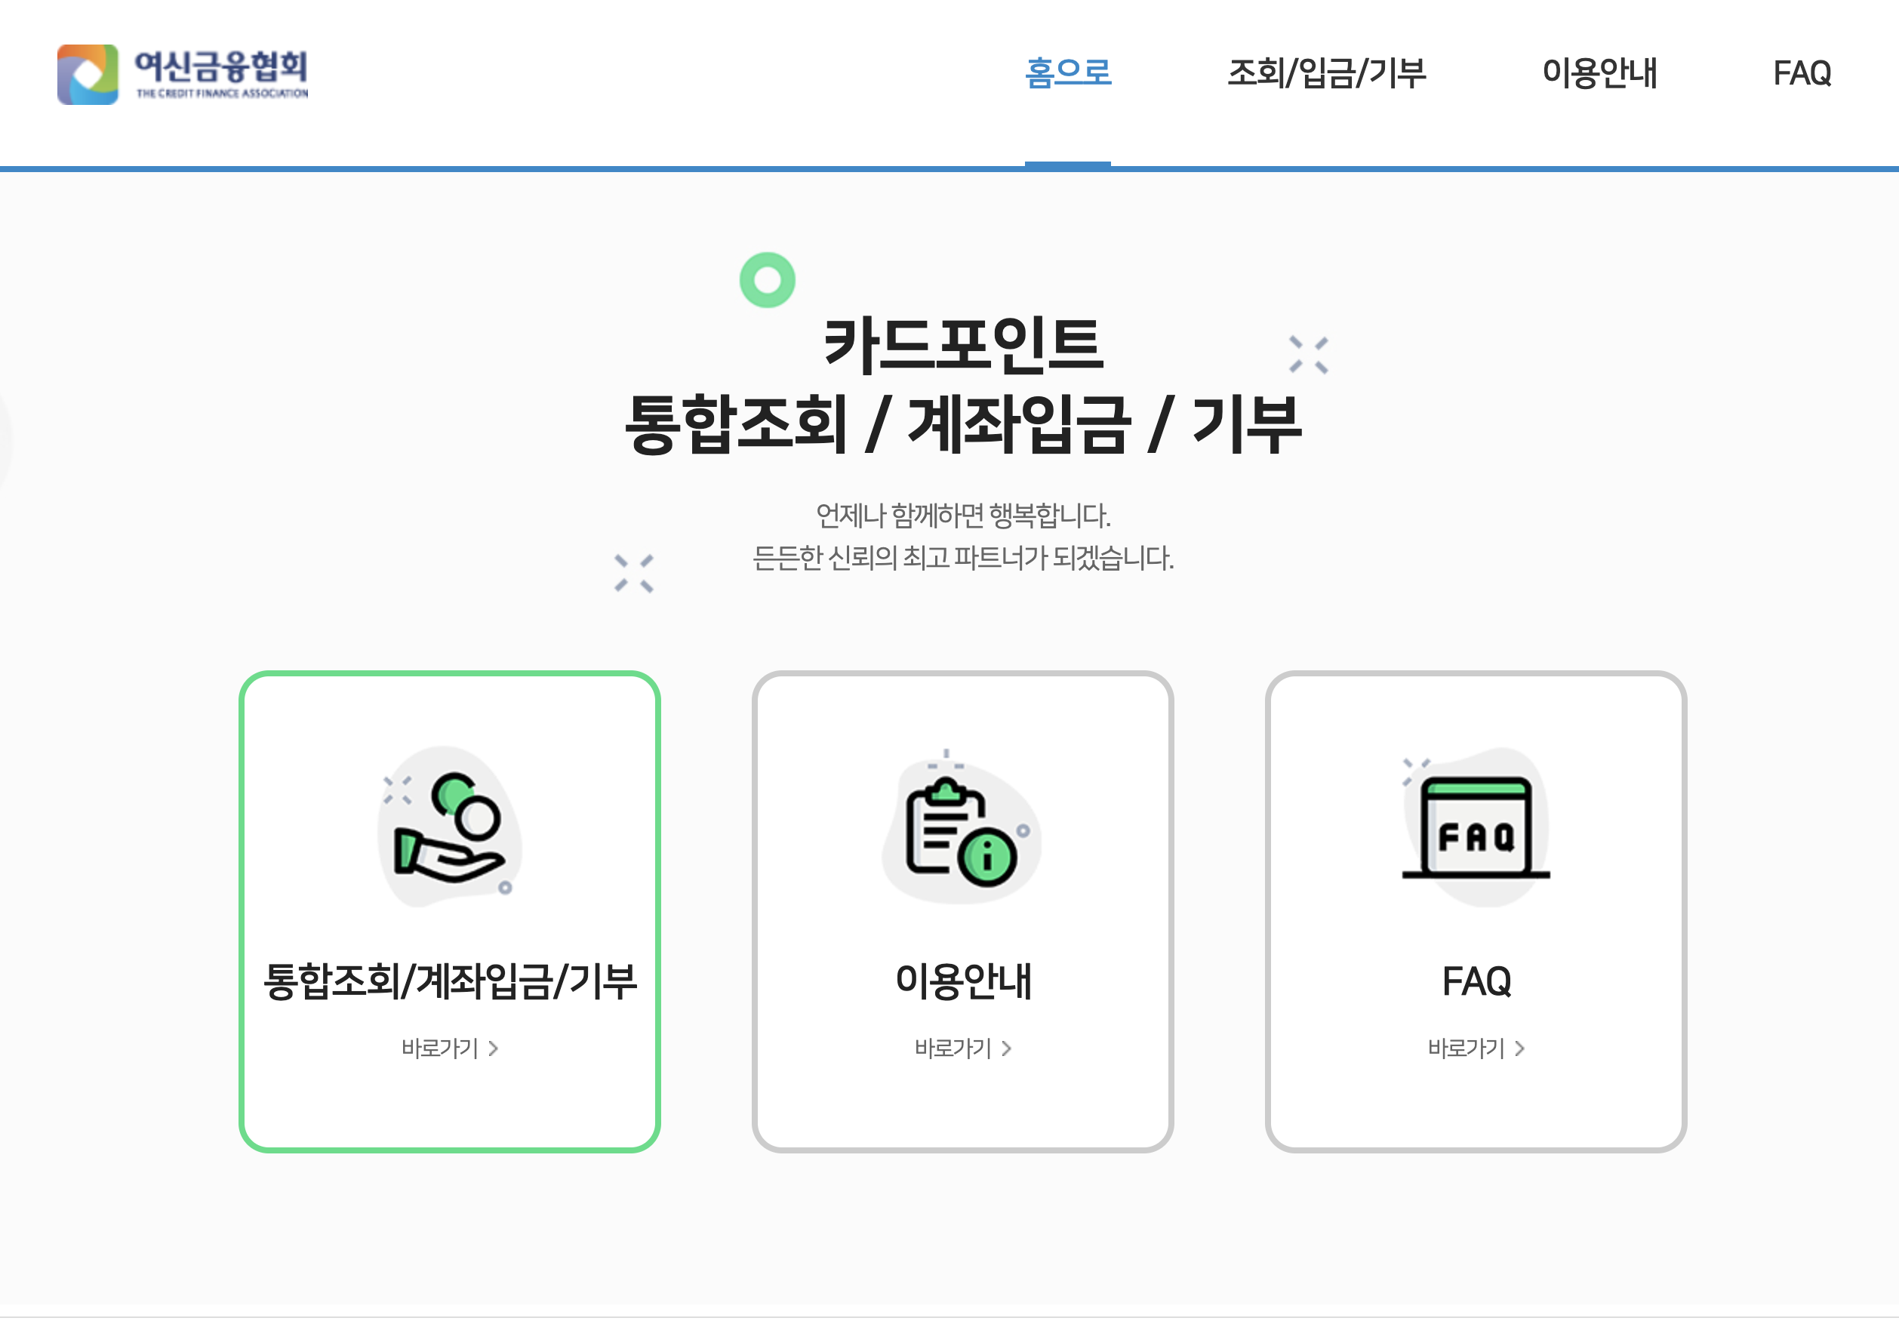
Task: Select 이용안내 in top navigation
Action: (x=1599, y=72)
